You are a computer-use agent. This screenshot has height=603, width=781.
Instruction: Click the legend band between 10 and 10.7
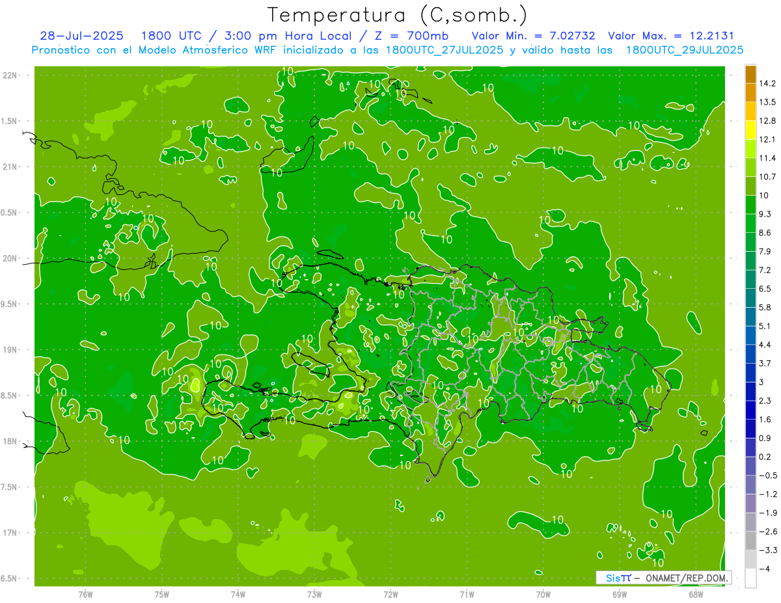(750, 185)
